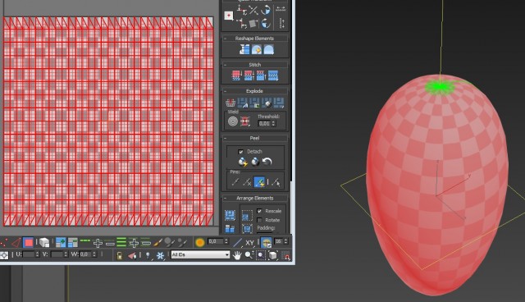Screen dimensions: 525x302
Task: Click the Relax Custom icon
Action: (x=269, y=49)
